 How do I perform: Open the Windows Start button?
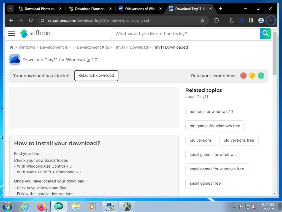(x=7, y=206)
